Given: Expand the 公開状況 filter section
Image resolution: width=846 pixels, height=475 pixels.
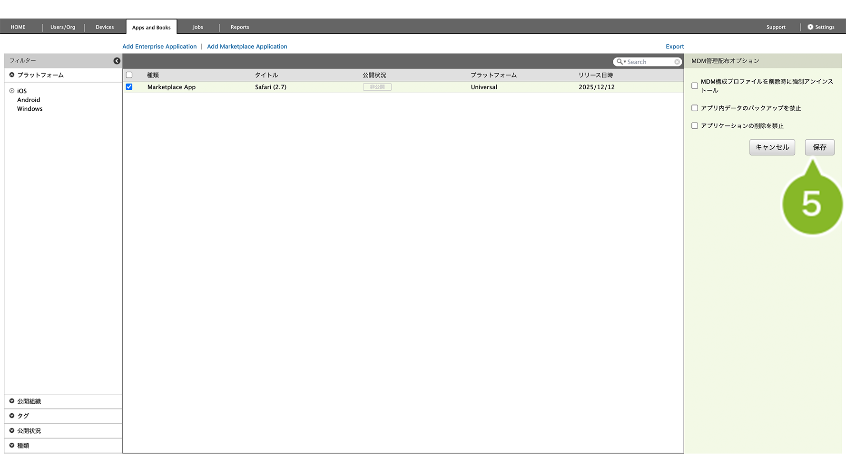Looking at the screenshot, I should pyautogui.click(x=12, y=430).
